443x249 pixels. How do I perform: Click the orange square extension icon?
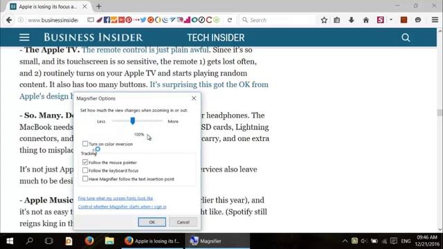pyautogui.click(x=404, y=20)
